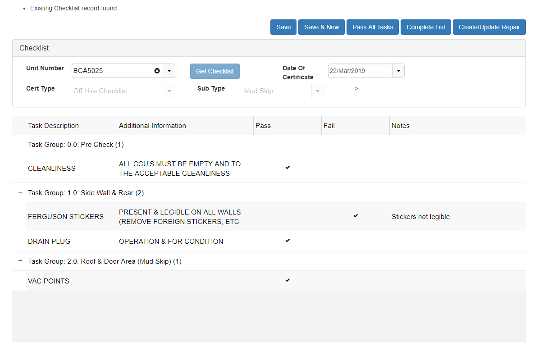534x347 pixels.
Task: Collapse Task Group 2.0 Roof & Door Area
Action: [x=20, y=261]
